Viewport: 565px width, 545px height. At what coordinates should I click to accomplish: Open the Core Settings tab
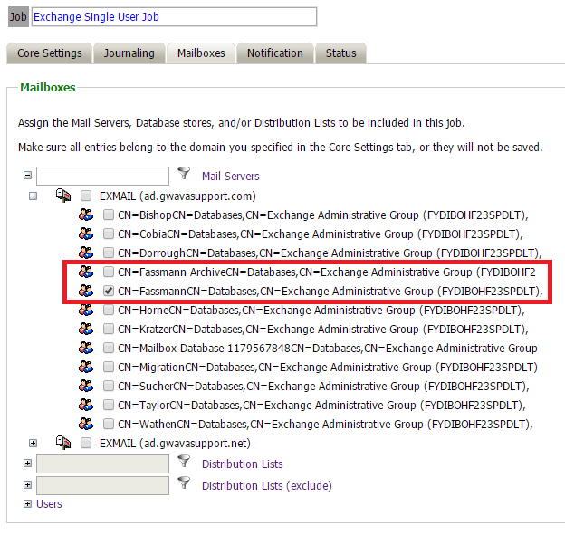click(50, 53)
